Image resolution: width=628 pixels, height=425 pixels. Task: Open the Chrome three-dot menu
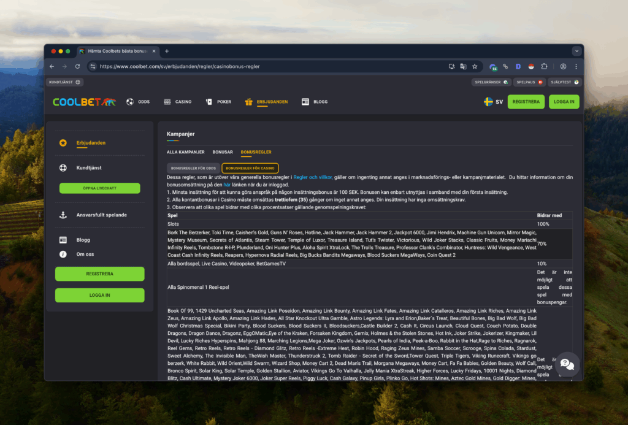576,66
